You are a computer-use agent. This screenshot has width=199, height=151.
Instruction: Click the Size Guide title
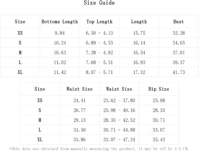tap(99, 3)
